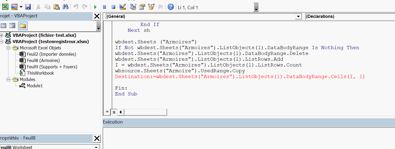
Task: Click the Insert UserForm toolbar icon
Action: (14, 7)
